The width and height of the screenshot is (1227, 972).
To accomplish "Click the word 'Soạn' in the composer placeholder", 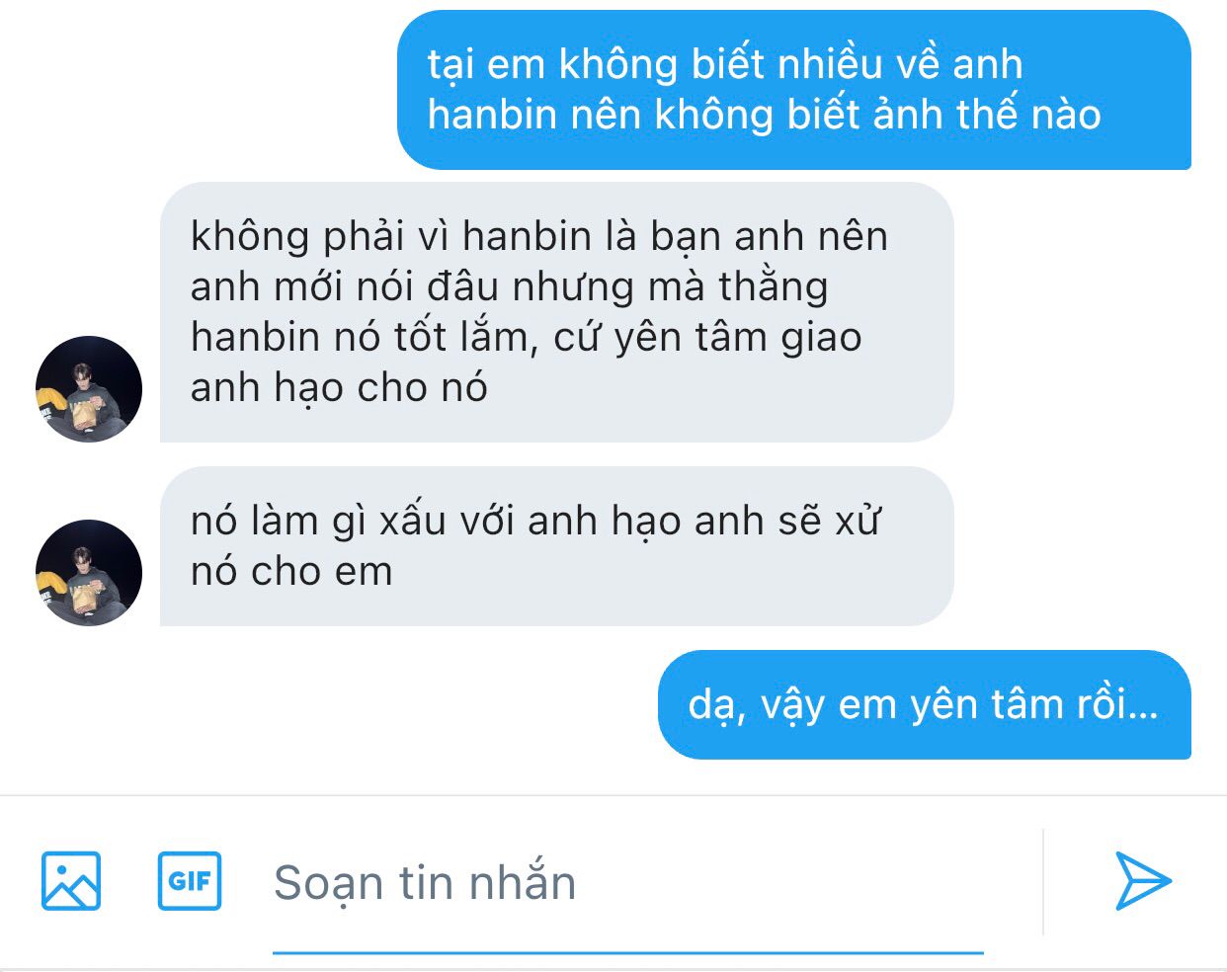I will (x=329, y=884).
